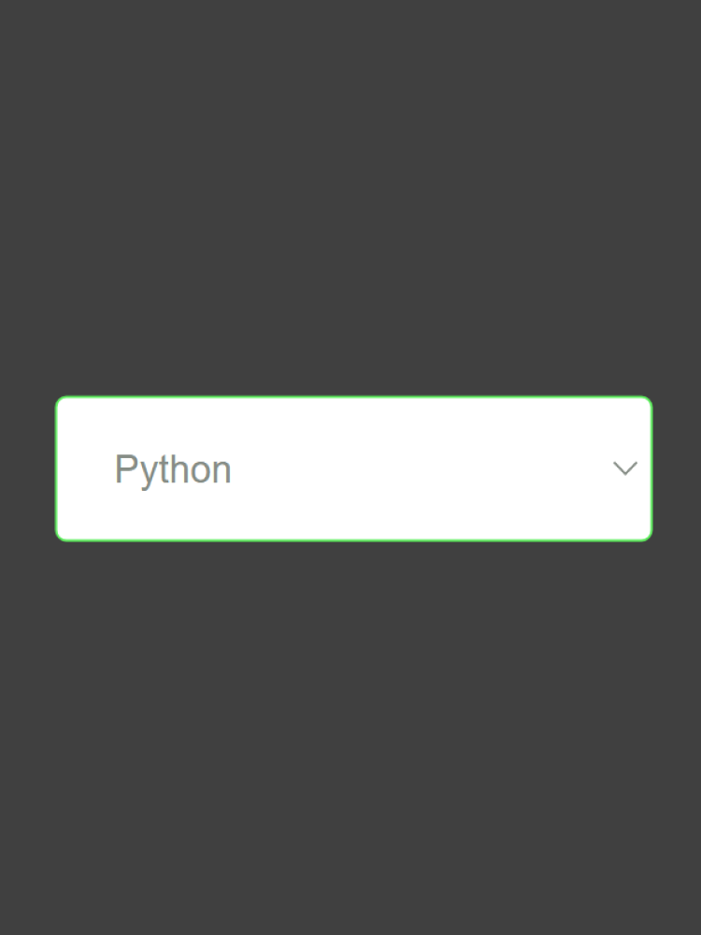Select the Python label inside the white box
Viewport: 701px width, 935px height.
pos(173,469)
